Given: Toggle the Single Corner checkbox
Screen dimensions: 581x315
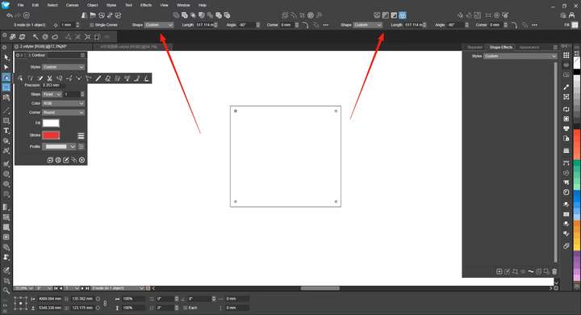Looking at the screenshot, I should (91, 25).
